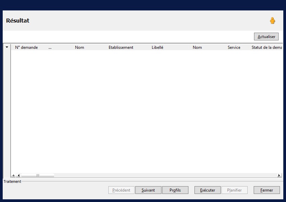Image resolution: width=286 pixels, height=202 pixels.
Task: Sort by Service column header
Action: tap(234, 47)
